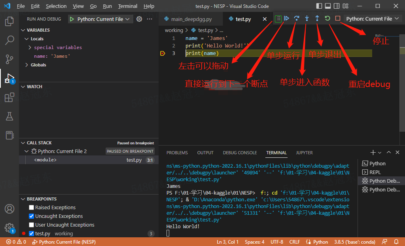Click the Step Into debug button
This screenshot has width=405, height=246.
click(x=307, y=18)
